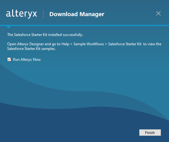The image size is (169, 142).
Task: Click the "Open Alteryx Designer and go to Help" instruction text
Action: click(84, 46)
